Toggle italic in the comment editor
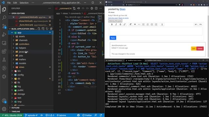Image resolution: width=209 pixels, height=117 pixels. 116,24
